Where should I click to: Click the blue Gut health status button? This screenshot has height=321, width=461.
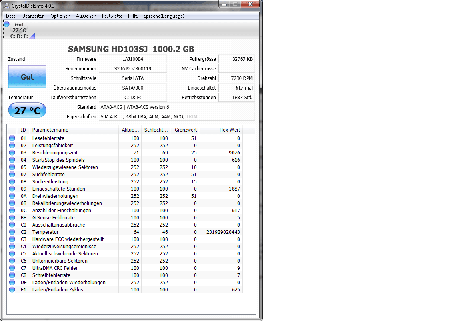pos(27,77)
